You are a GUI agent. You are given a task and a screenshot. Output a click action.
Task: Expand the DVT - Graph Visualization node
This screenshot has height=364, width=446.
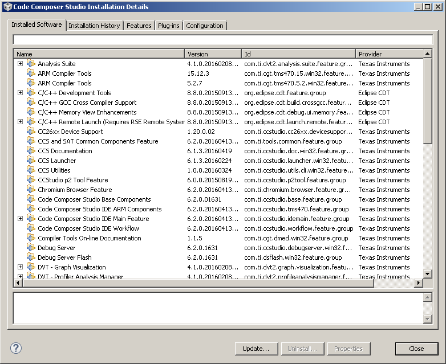tap(20, 267)
